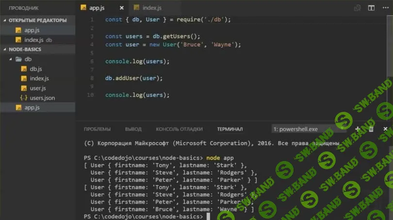Click JS icon beside index.js in open editors

click(x=18, y=40)
